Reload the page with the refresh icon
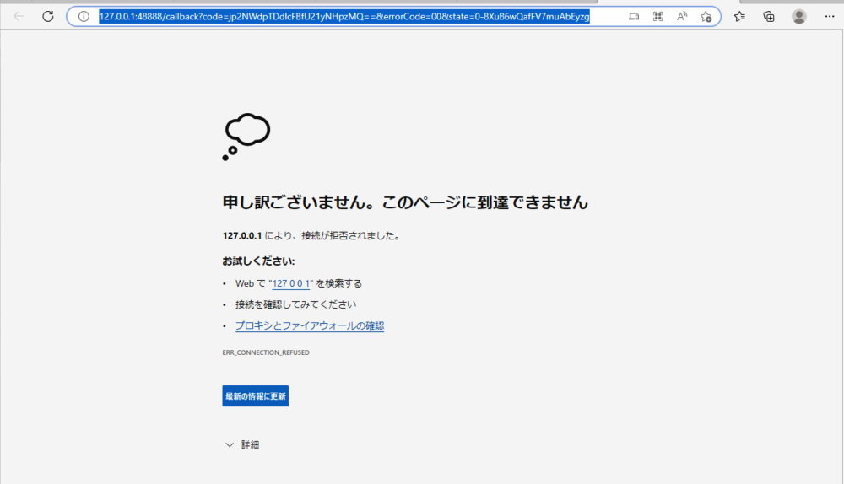The width and height of the screenshot is (844, 484). tap(48, 16)
